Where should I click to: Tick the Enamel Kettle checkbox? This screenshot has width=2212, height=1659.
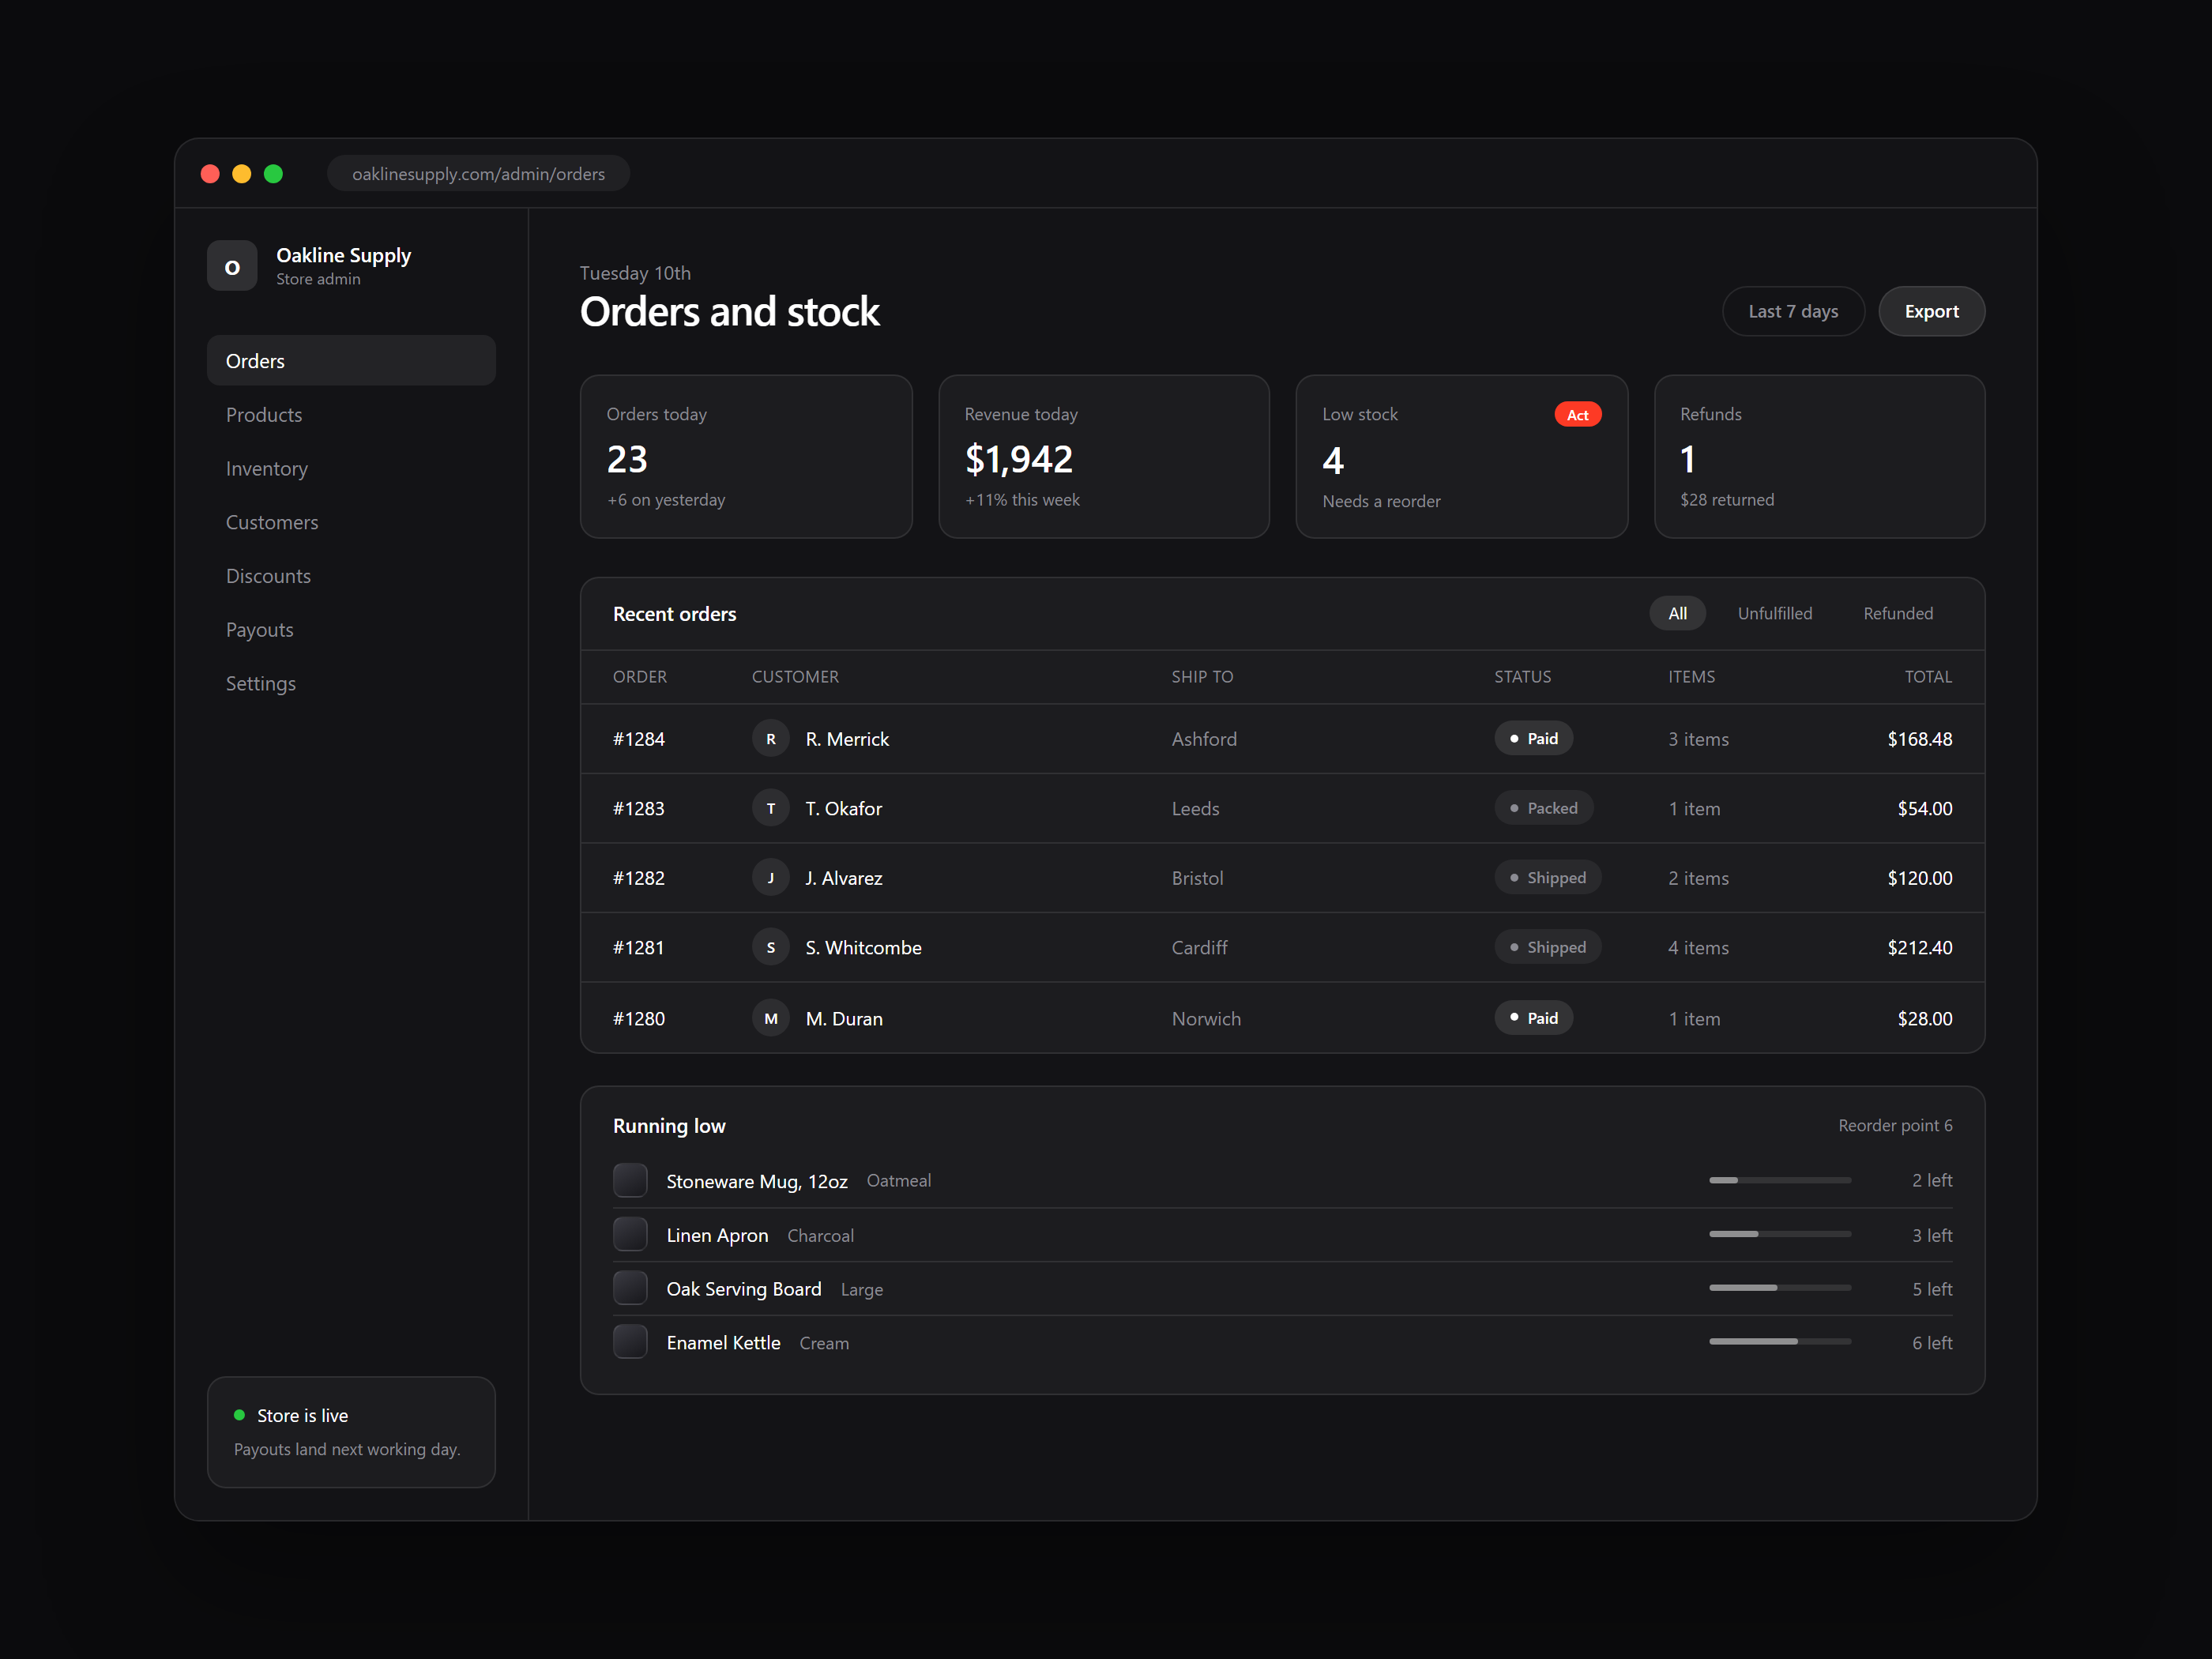(x=630, y=1342)
